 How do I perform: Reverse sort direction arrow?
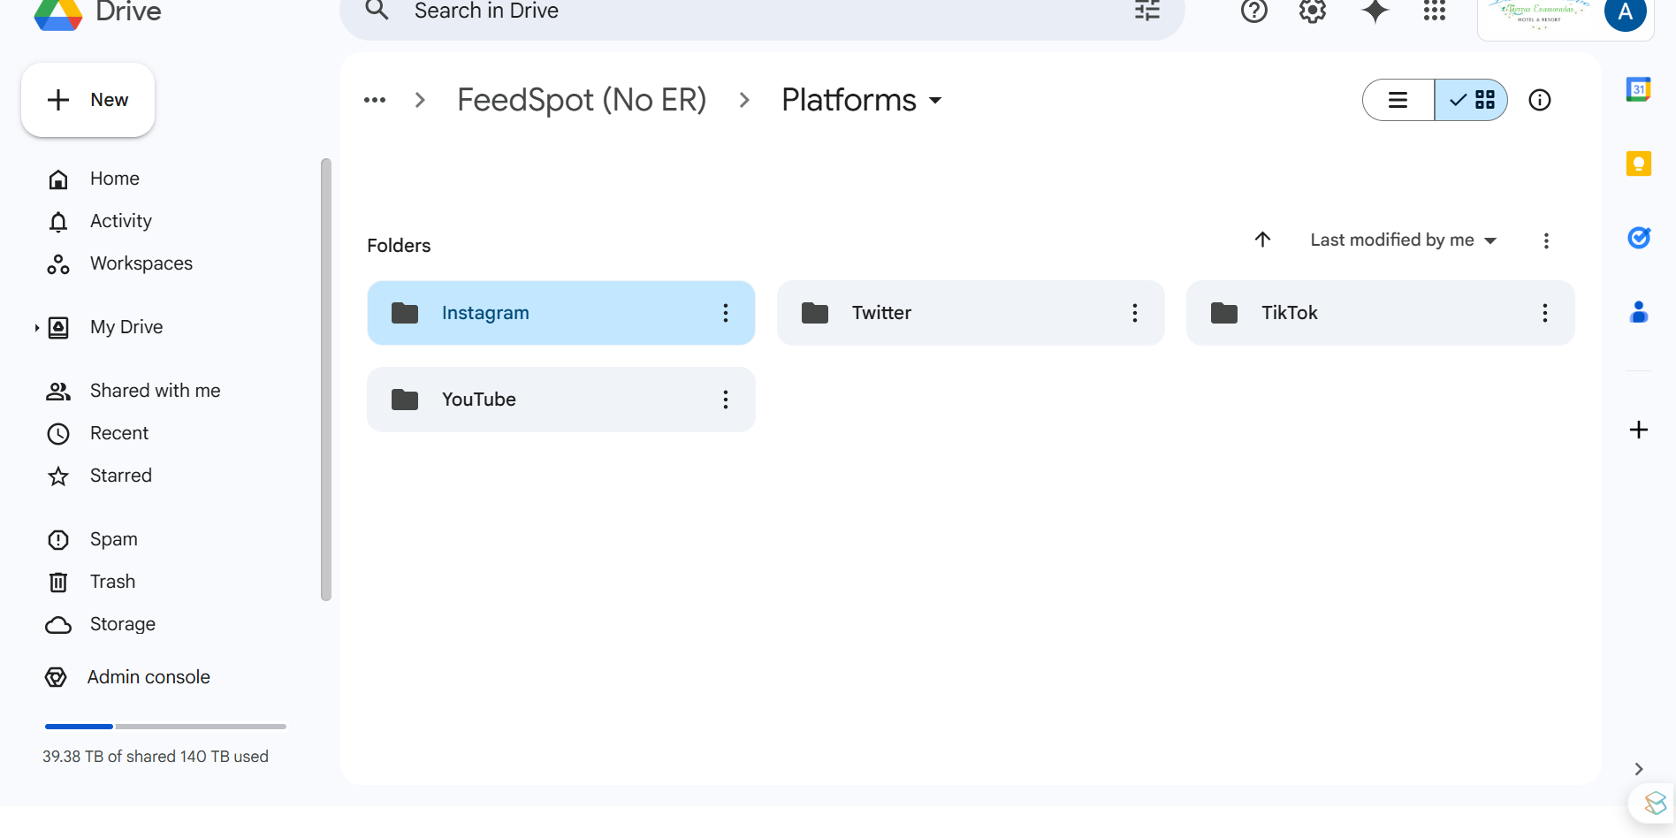coord(1262,240)
